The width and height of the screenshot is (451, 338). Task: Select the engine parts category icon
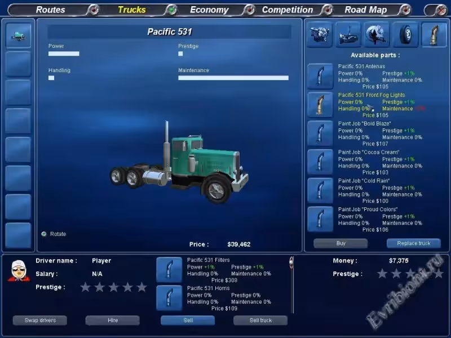click(319, 34)
